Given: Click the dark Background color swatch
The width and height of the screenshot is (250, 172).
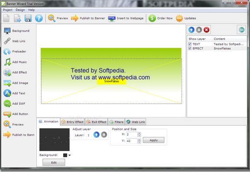Looking at the screenshot, I should pyautogui.click(x=65, y=155).
